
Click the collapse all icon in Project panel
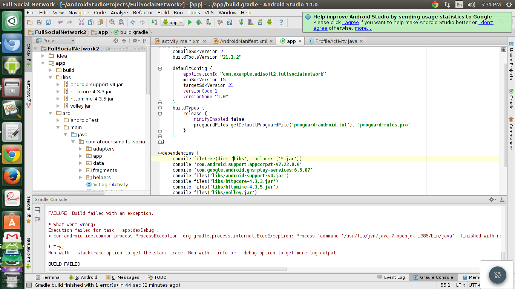(x=124, y=41)
